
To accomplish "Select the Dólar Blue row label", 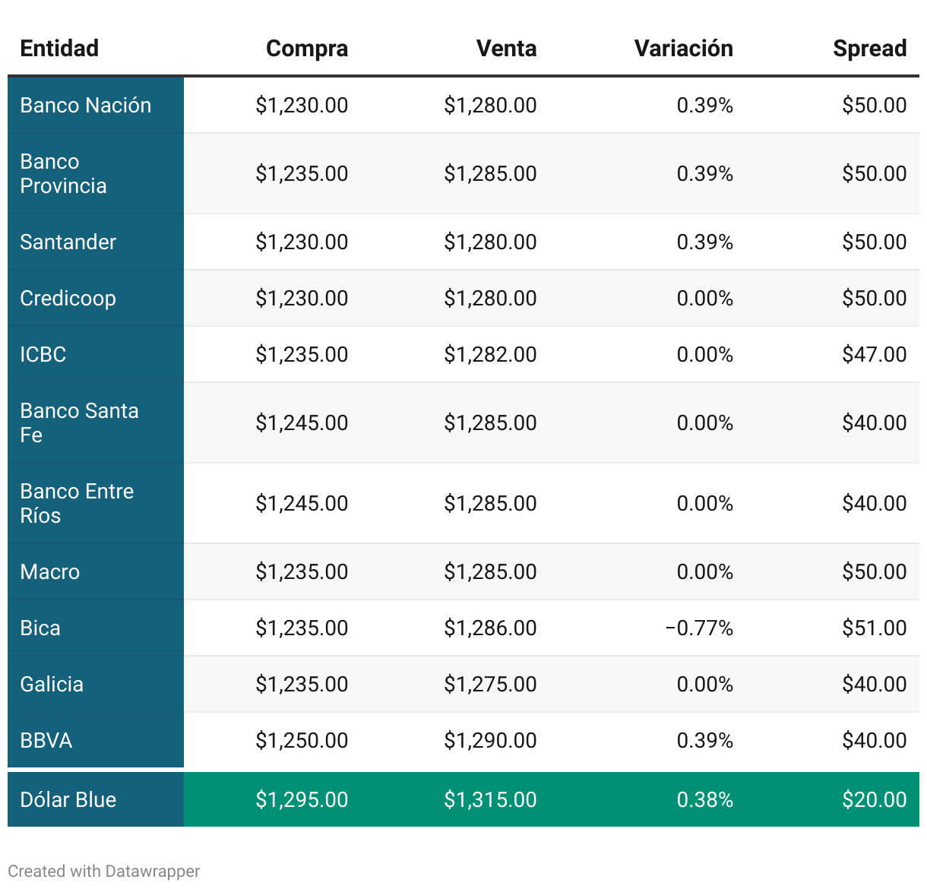I will point(68,800).
